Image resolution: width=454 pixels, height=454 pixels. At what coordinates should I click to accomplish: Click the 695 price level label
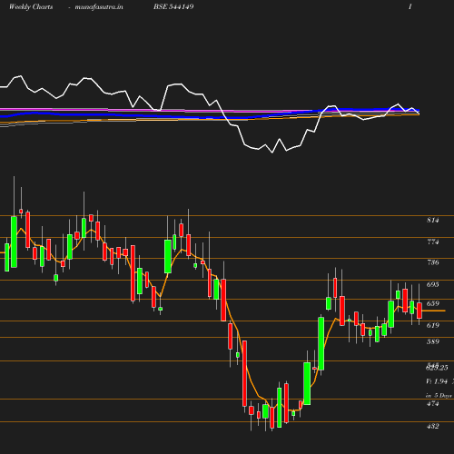[432, 284]
